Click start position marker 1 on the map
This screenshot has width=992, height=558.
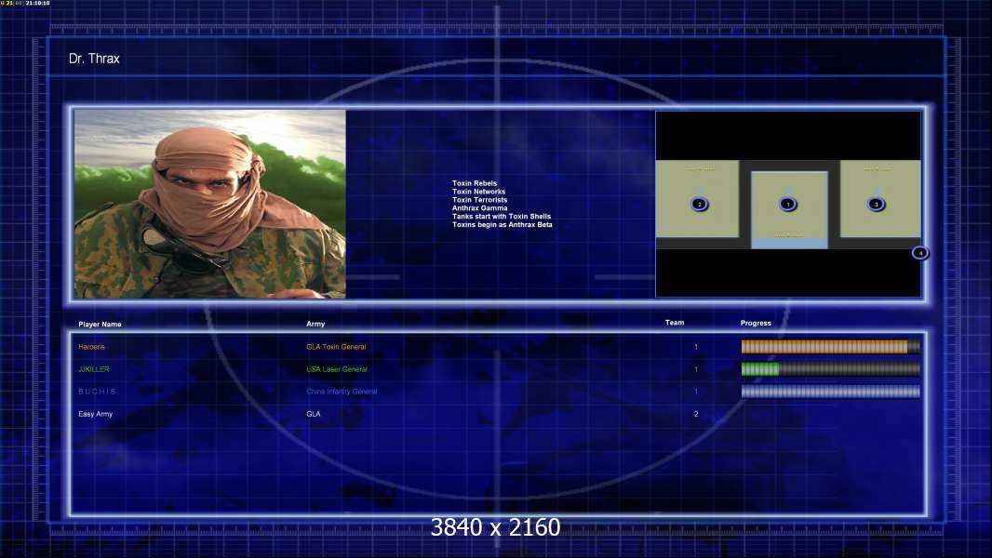(x=787, y=204)
